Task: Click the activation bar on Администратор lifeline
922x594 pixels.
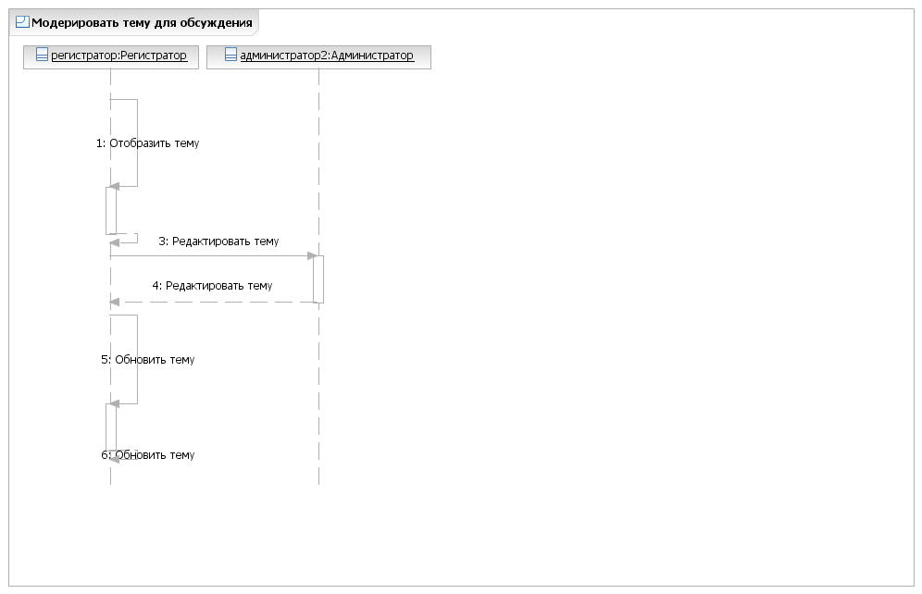Action: (x=318, y=279)
